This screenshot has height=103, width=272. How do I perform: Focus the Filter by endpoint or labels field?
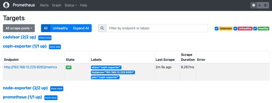(x=157, y=28)
